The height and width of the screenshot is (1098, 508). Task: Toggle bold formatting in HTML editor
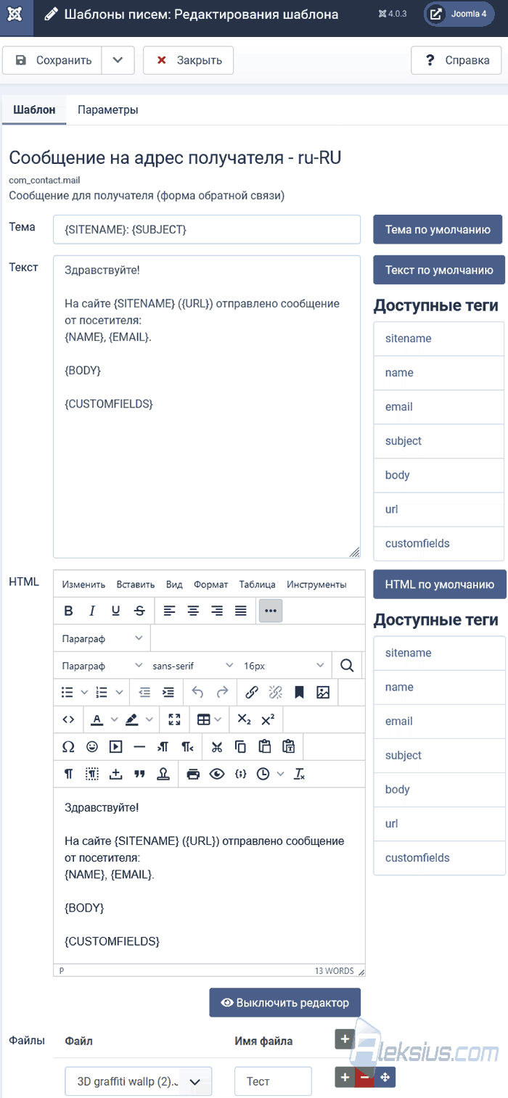pyautogui.click(x=68, y=611)
